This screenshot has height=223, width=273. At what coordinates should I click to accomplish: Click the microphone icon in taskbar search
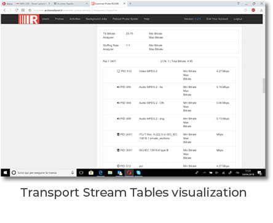[73, 173]
